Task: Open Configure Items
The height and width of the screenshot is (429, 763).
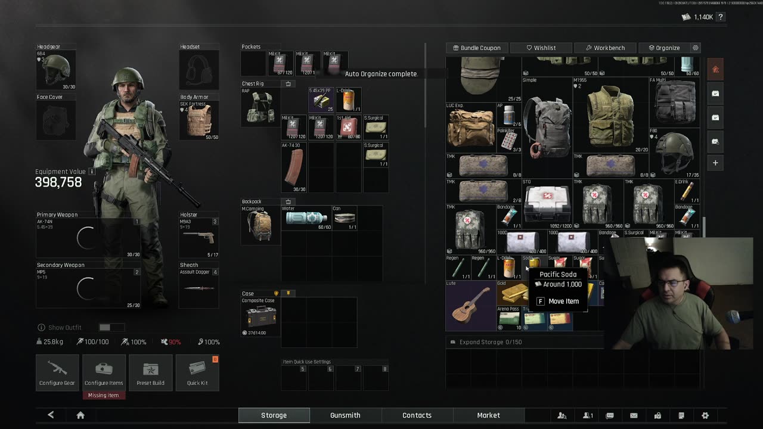Action: coord(104,372)
